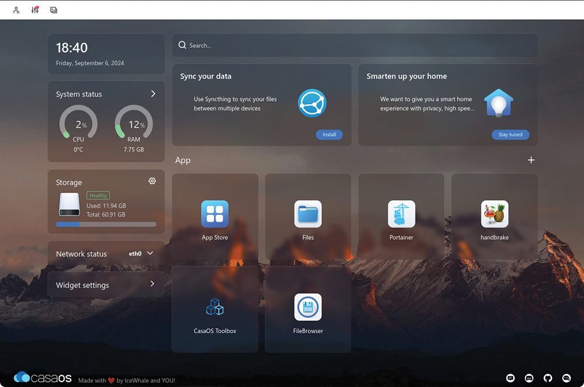The height and width of the screenshot is (387, 584).
Task: Expand System status details arrow
Action: (153, 94)
